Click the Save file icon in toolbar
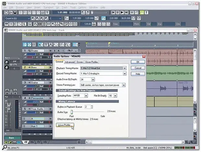Viewport: 201px width, 152px height. coord(15,12)
